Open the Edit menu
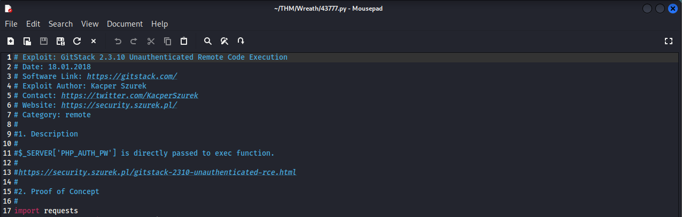682x217 pixels. pyautogui.click(x=33, y=24)
